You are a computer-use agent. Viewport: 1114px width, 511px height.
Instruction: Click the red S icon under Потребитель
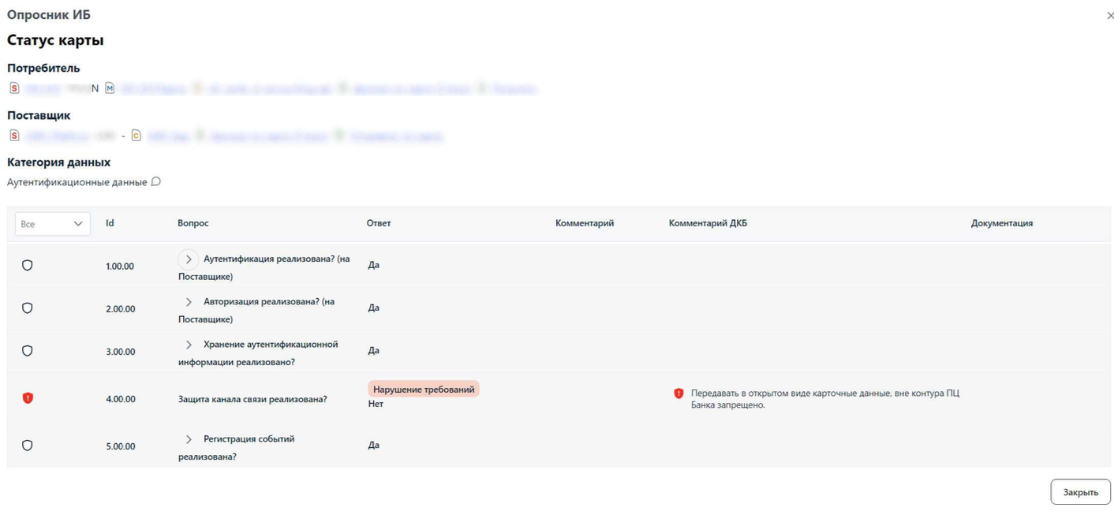click(14, 88)
